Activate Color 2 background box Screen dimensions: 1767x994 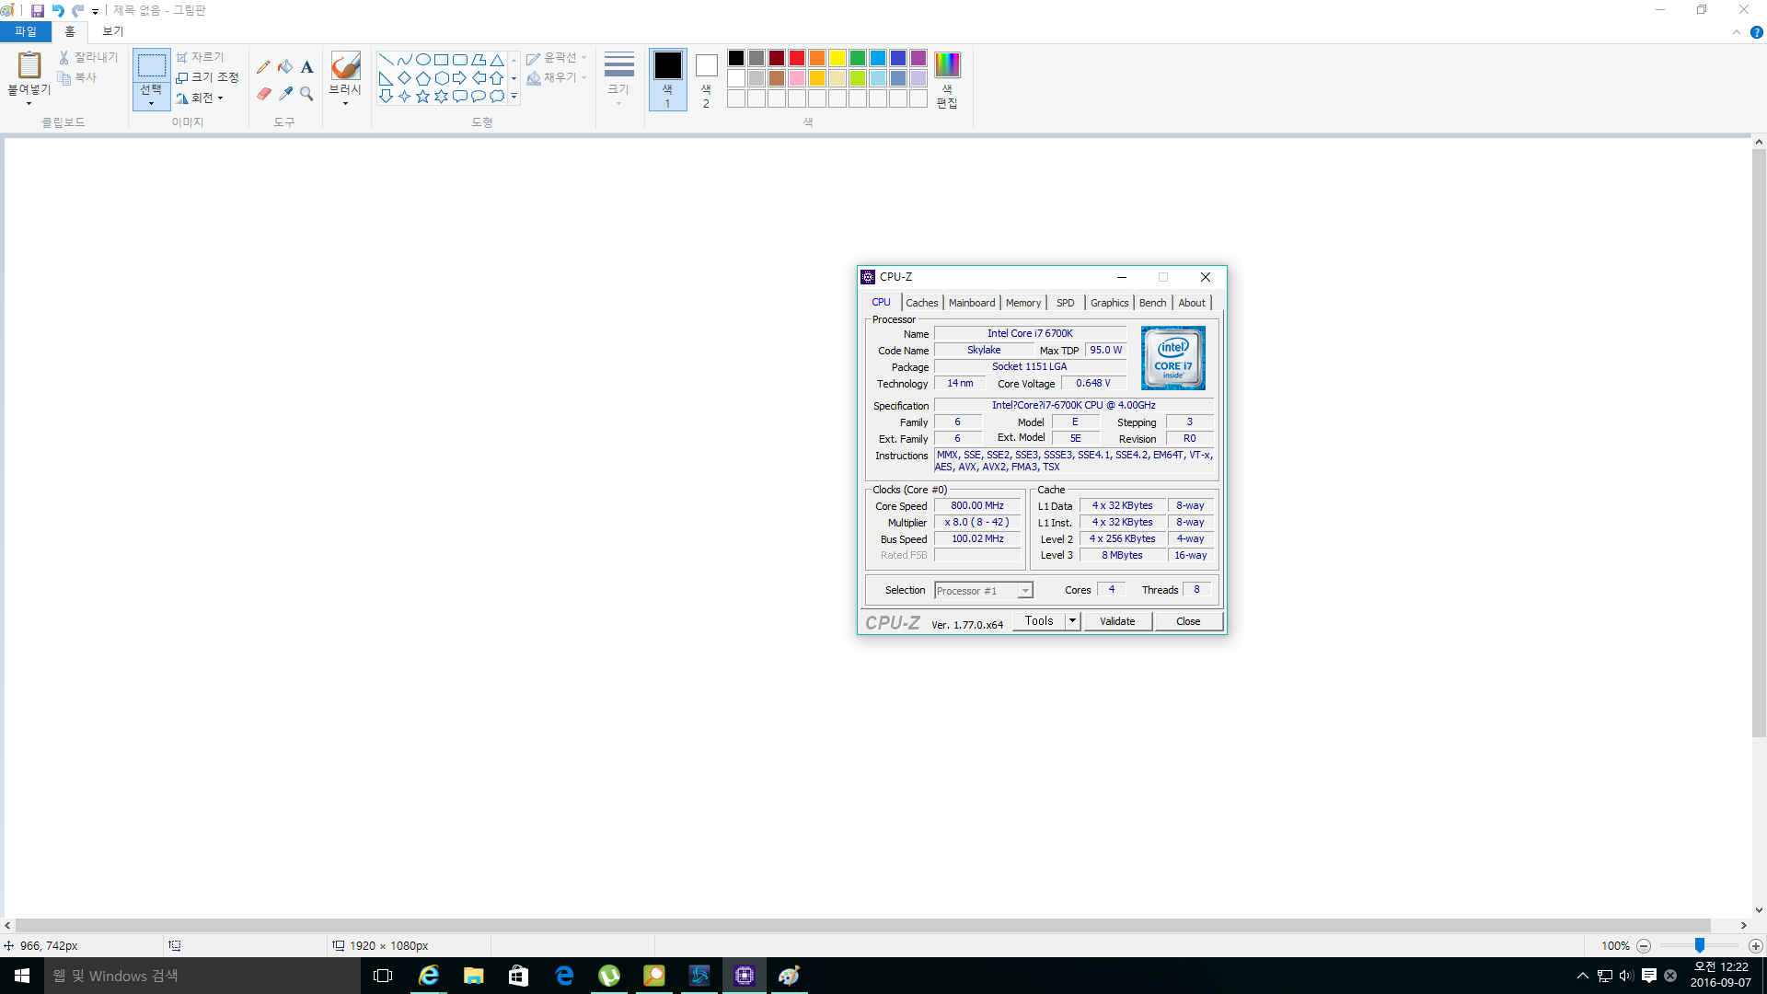(707, 79)
